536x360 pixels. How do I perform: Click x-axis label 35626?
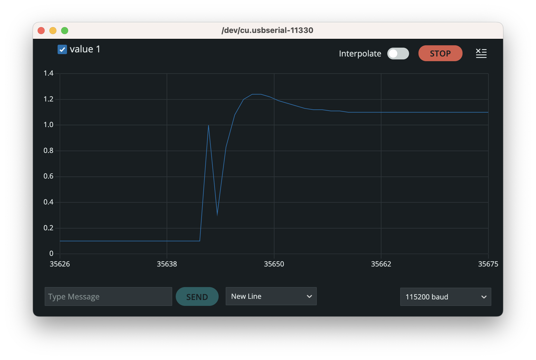(60, 264)
